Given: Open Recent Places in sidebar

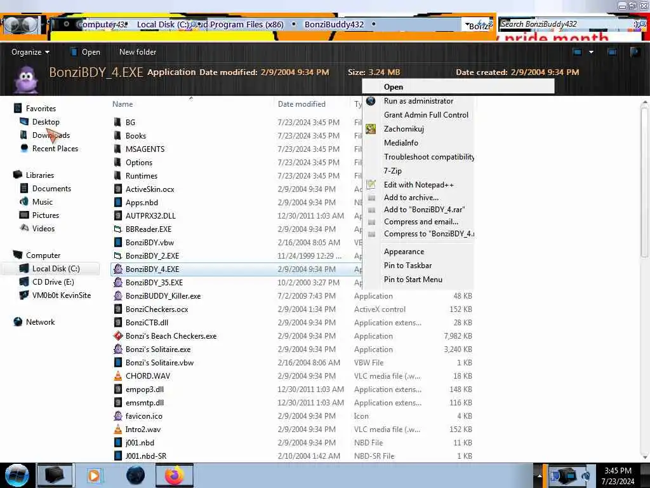Looking at the screenshot, I should click(x=55, y=149).
